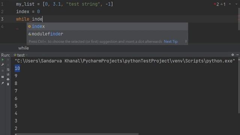Click the output value 8
240x135 pixels.
(x=16, y=83)
